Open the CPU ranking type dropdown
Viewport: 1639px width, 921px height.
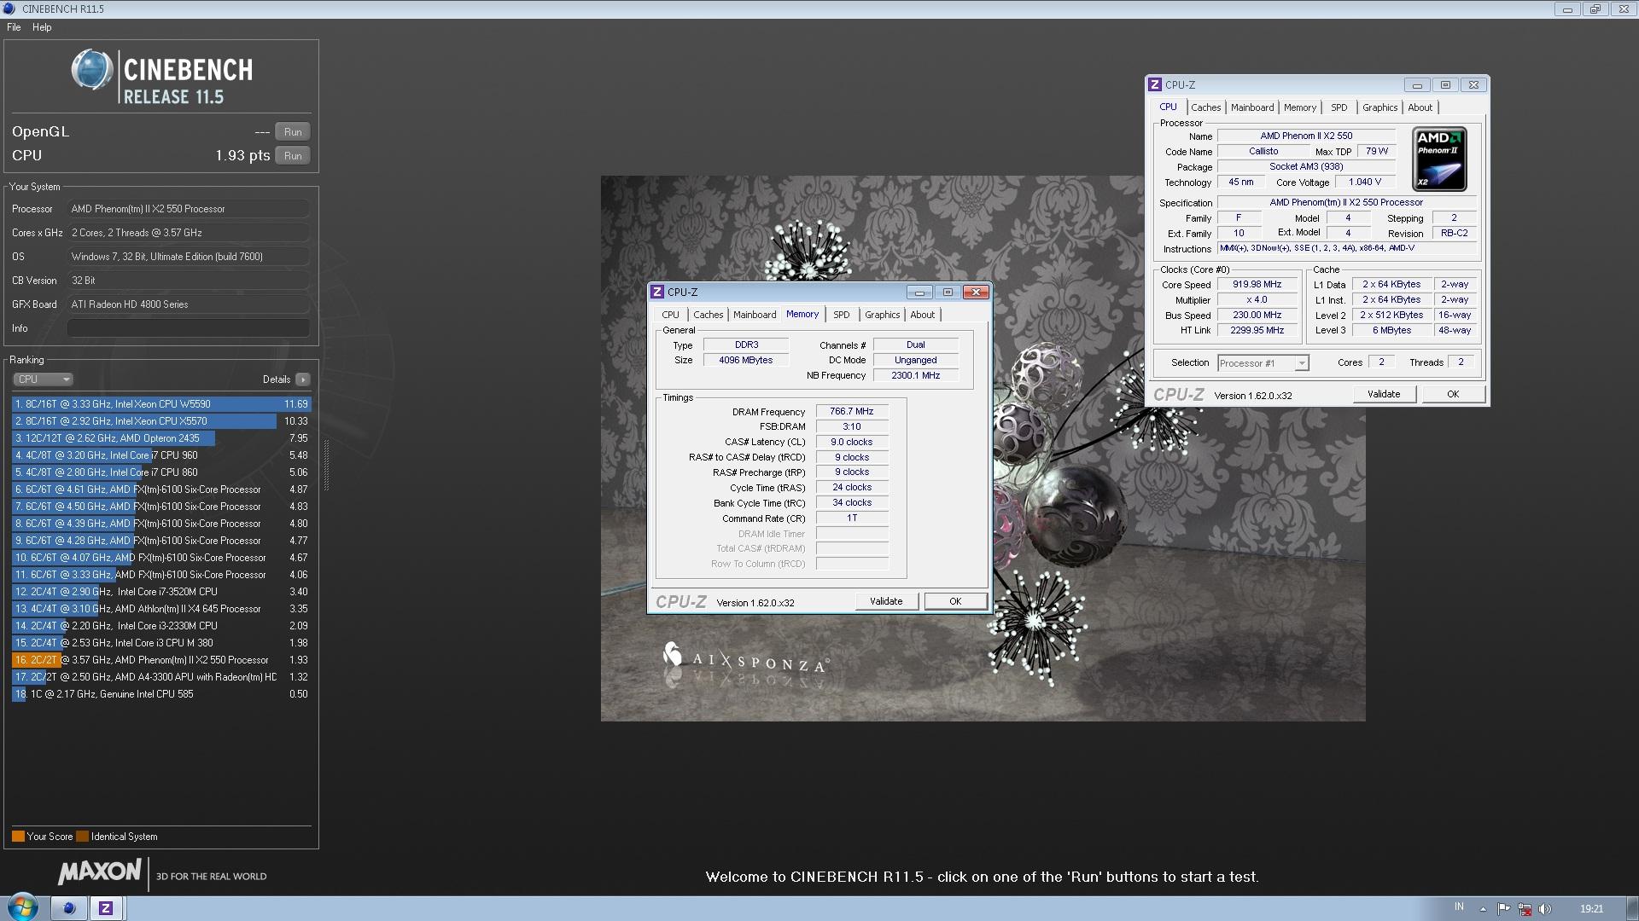point(43,379)
